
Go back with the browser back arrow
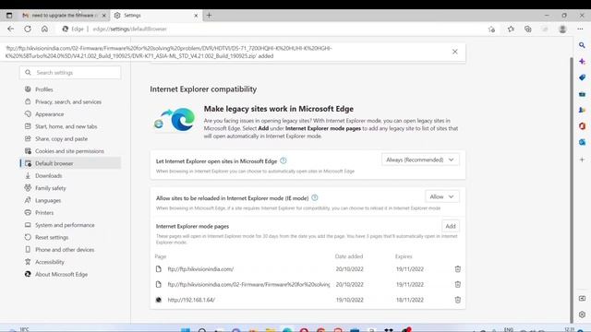[x=10, y=29]
